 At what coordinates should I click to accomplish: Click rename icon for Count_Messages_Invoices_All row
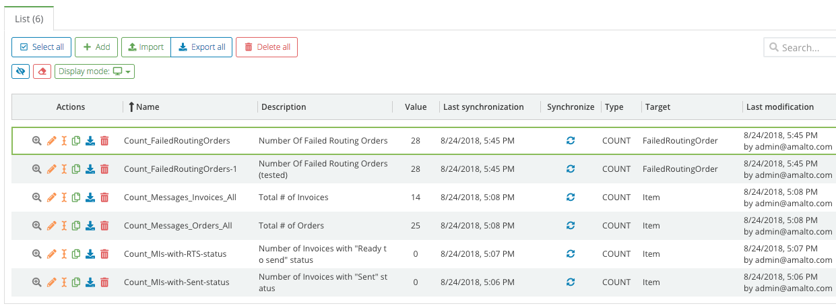coord(65,197)
